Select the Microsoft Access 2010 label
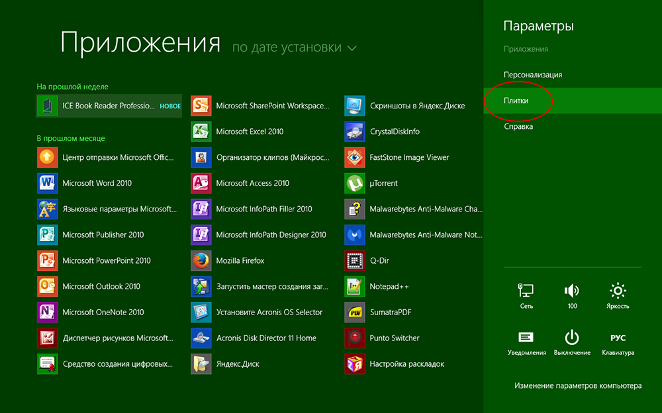 [x=252, y=183]
